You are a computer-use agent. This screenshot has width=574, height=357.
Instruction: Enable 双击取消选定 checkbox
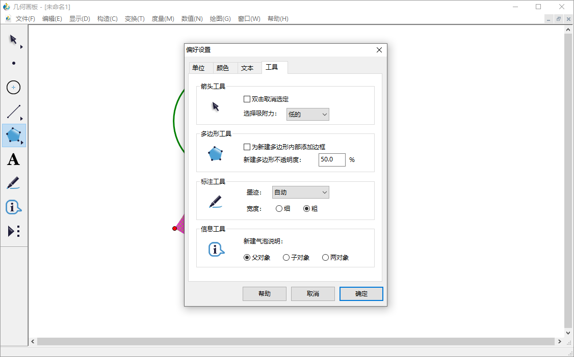click(247, 99)
